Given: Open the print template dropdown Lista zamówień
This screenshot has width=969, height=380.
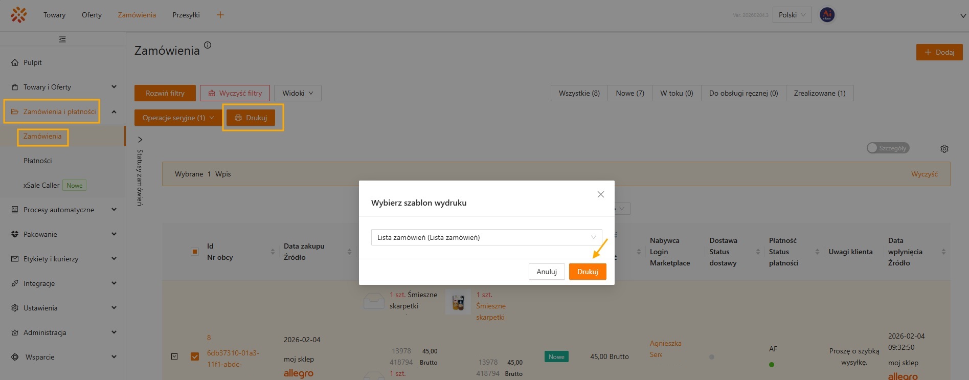Looking at the screenshot, I should [x=486, y=237].
